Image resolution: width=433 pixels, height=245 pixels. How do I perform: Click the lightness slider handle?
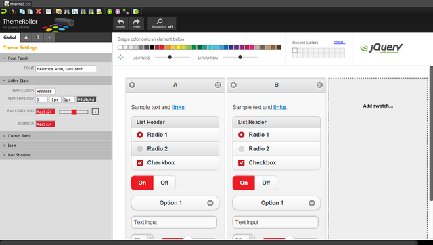(x=170, y=58)
